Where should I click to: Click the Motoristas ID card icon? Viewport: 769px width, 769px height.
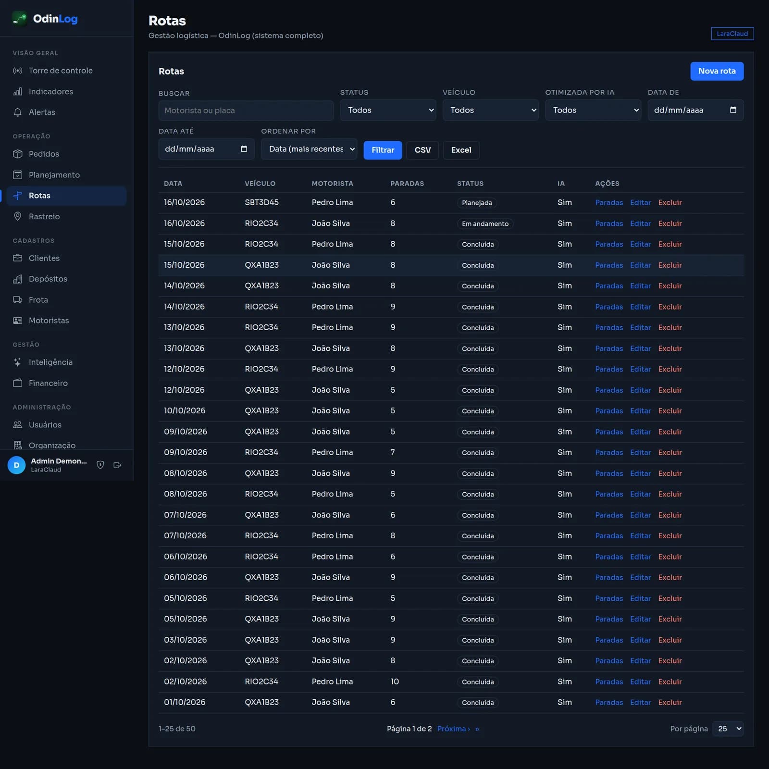point(18,321)
